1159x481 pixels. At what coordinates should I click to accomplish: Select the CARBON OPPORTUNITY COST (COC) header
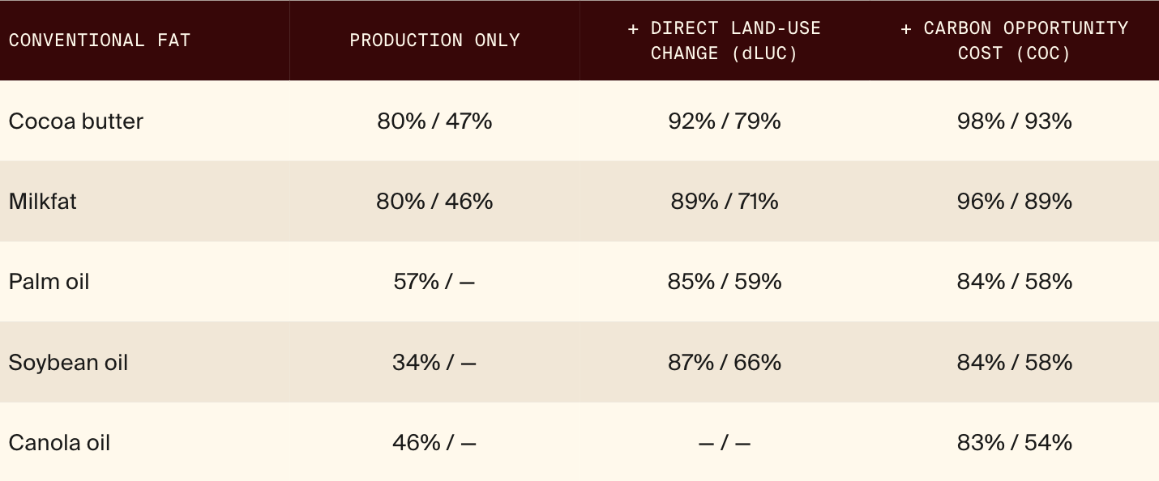pos(1014,40)
